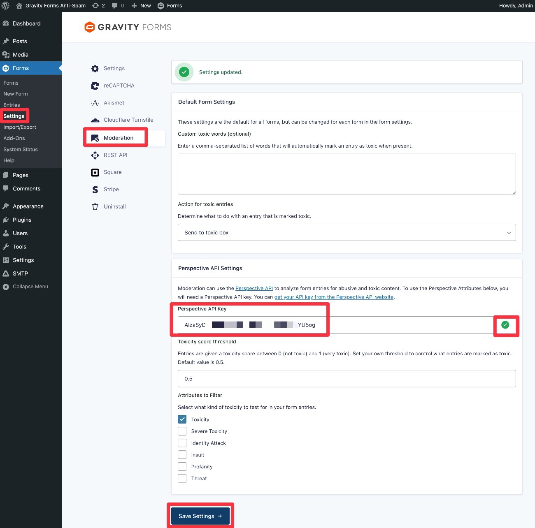Go to Entries under Forms menu
535x528 pixels.
click(x=12, y=105)
